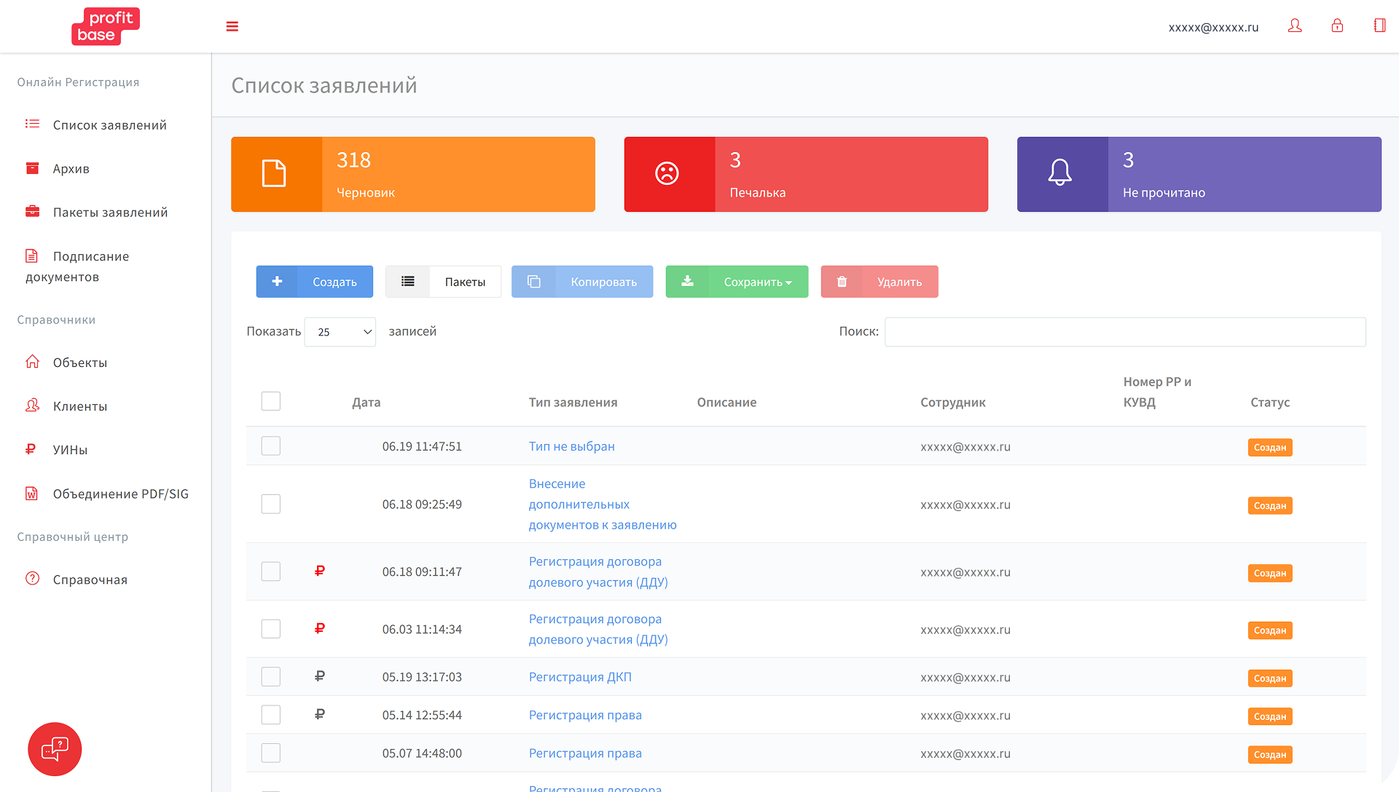Open Внесение дополнительных документов к заявлению link

tap(603, 504)
